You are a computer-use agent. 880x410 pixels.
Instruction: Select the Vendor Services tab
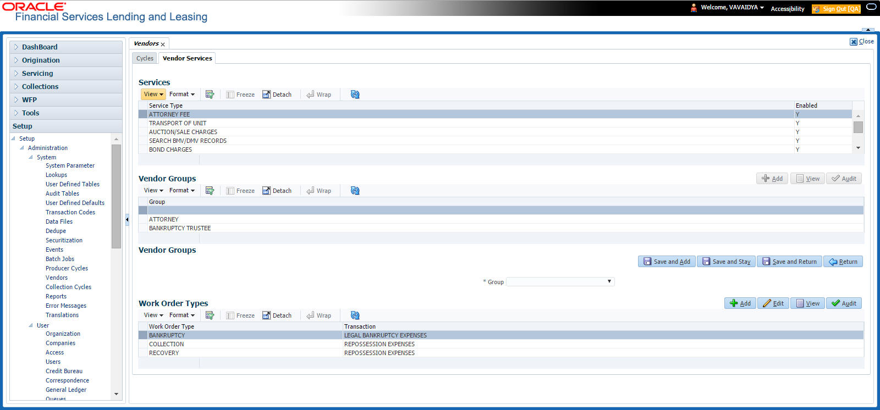[188, 58]
